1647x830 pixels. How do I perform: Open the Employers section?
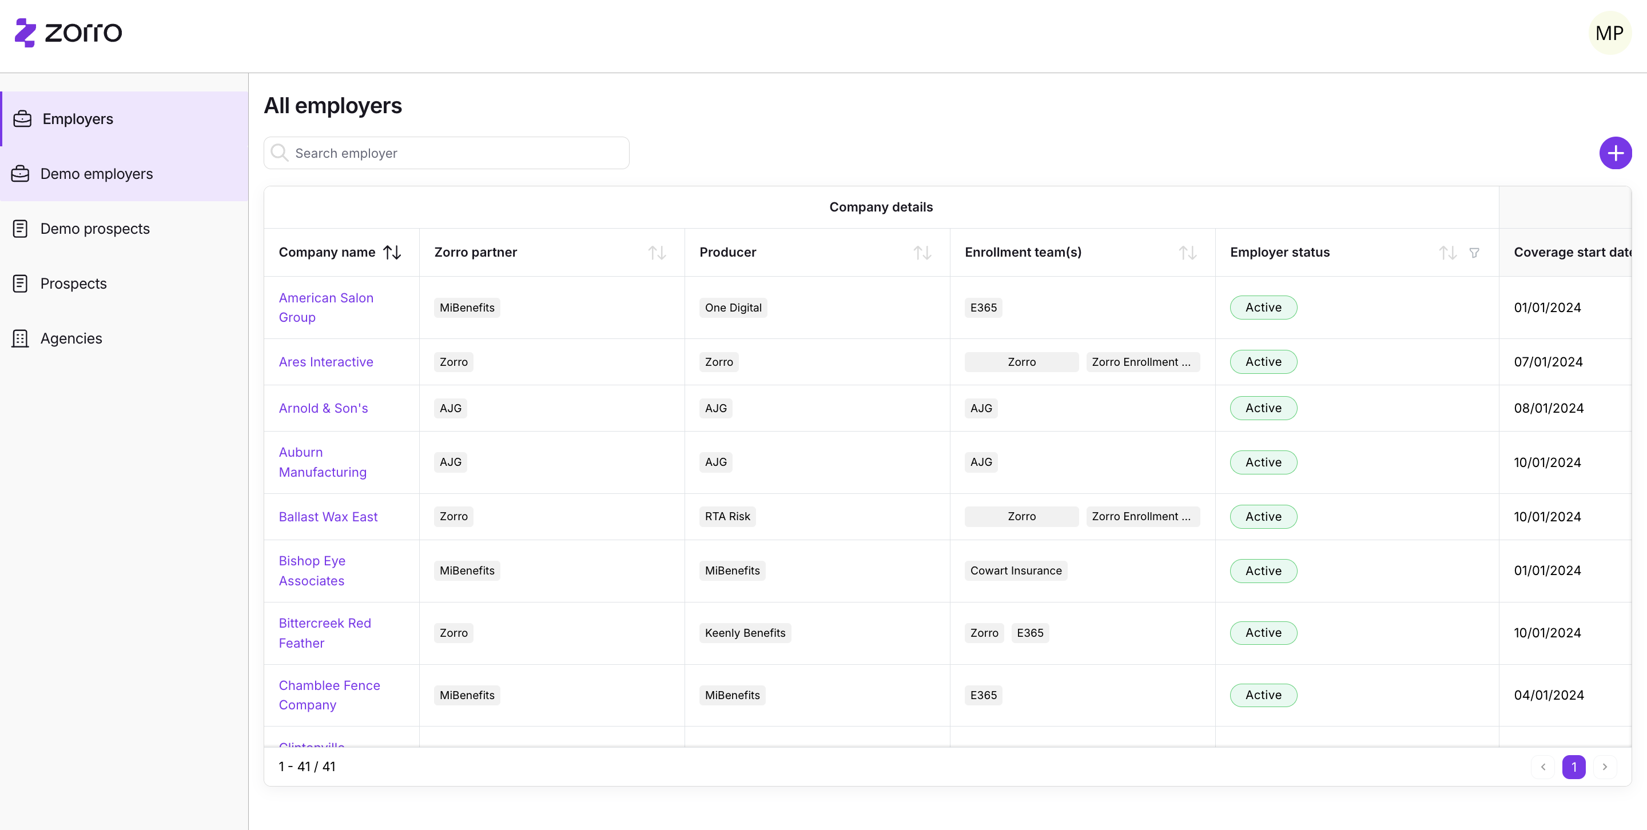tap(124, 119)
